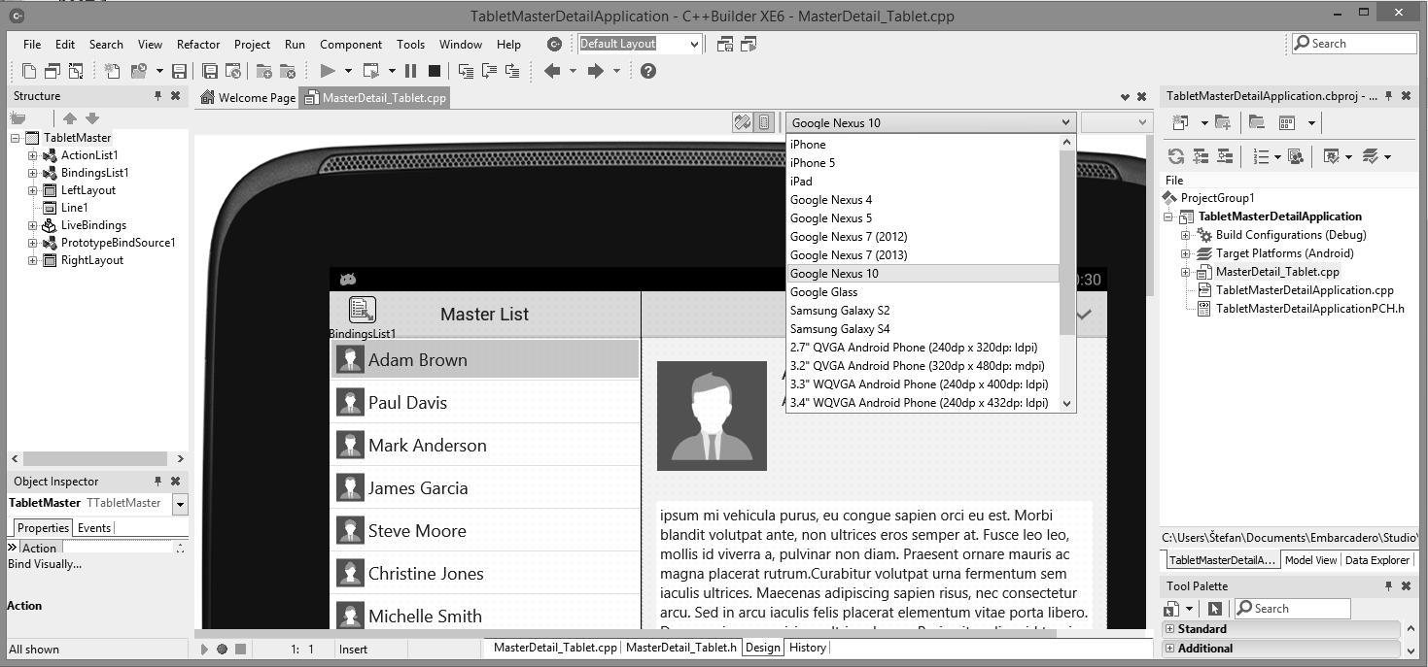
Task: Select Paul Davis in Master List
Action: pos(485,402)
